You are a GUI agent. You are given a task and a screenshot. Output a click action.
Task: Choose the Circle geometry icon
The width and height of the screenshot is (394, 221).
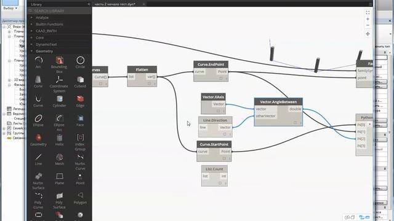(80, 60)
